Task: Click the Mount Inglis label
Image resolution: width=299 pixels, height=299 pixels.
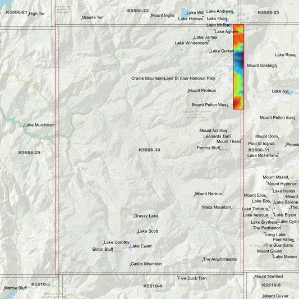Action: click(163, 16)
